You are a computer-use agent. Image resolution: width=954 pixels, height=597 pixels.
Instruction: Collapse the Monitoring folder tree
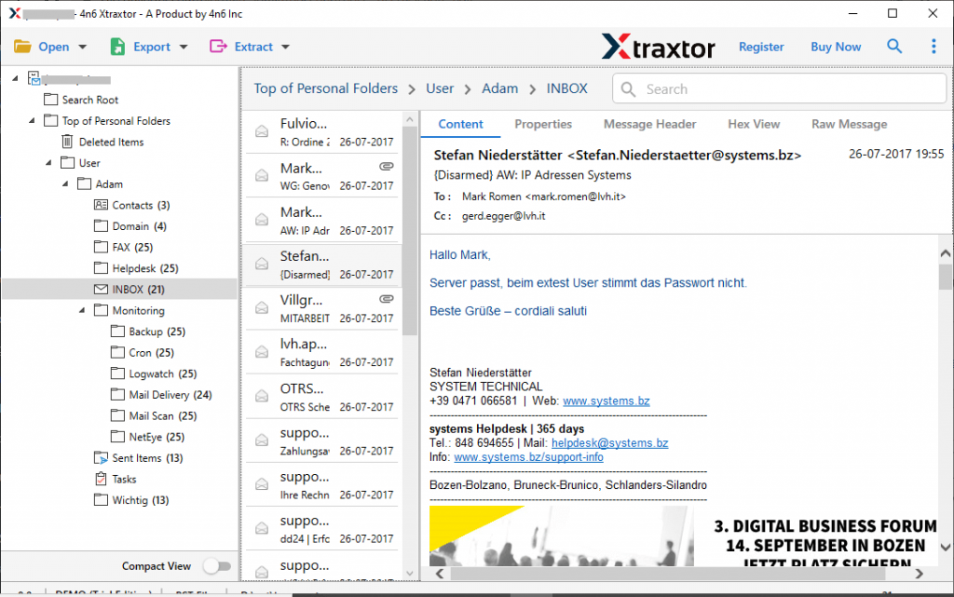82,310
